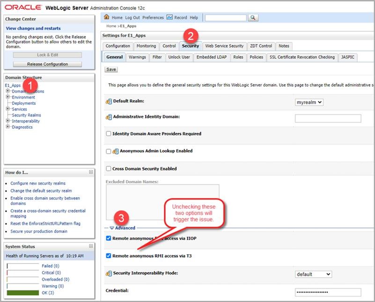This screenshot has width=375, height=302.
Task: Click the Log Out link
Action: click(132, 18)
